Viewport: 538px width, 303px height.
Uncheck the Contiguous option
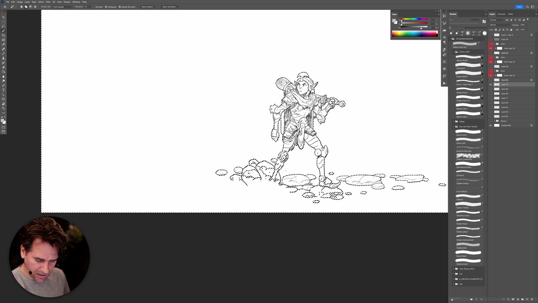point(106,7)
